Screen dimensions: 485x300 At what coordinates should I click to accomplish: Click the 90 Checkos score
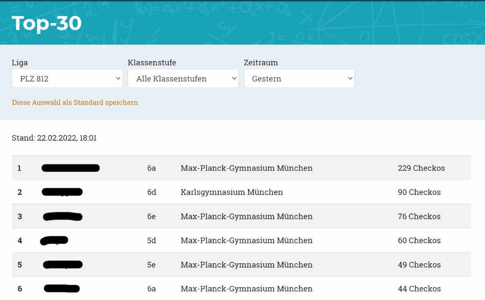click(x=419, y=192)
